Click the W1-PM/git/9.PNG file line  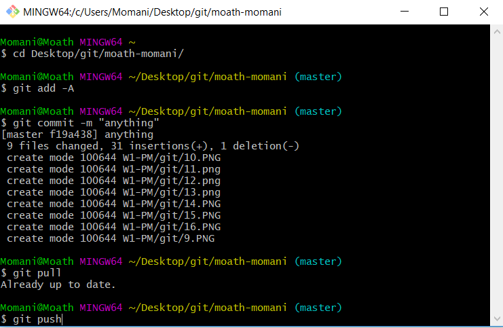click(111, 238)
